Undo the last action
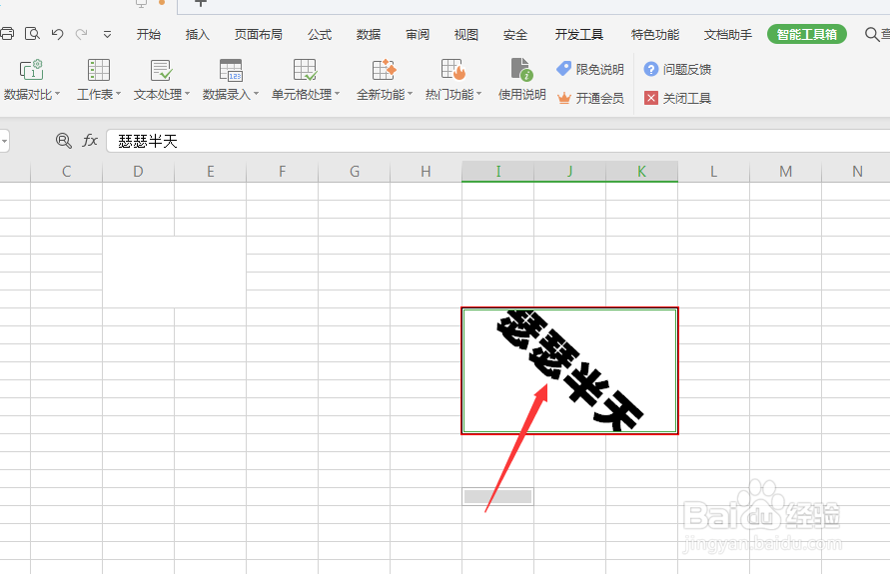 tap(57, 34)
